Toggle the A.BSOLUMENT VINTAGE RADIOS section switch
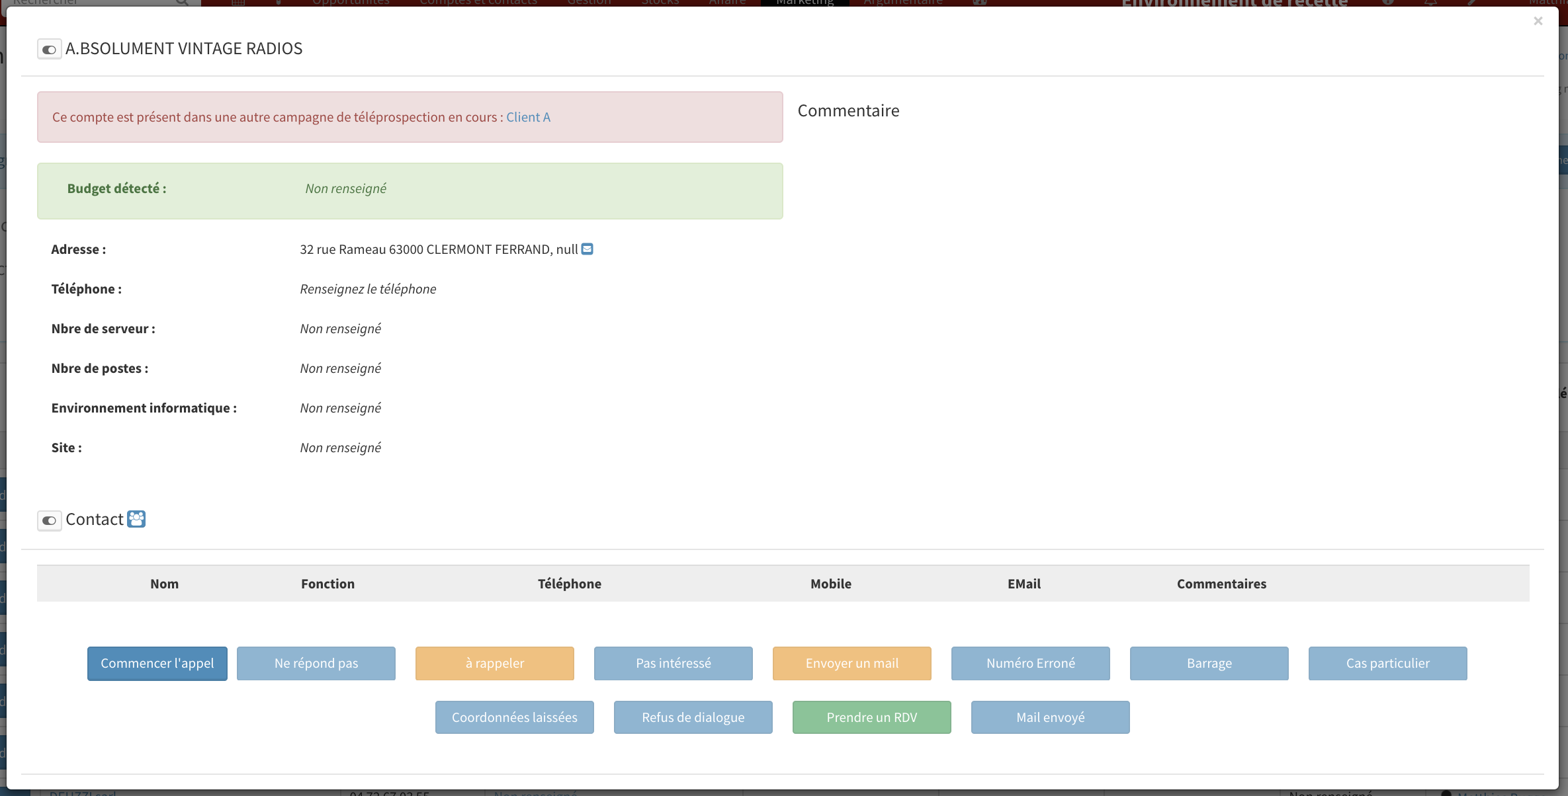Screen dimensions: 1568x796 [49, 50]
